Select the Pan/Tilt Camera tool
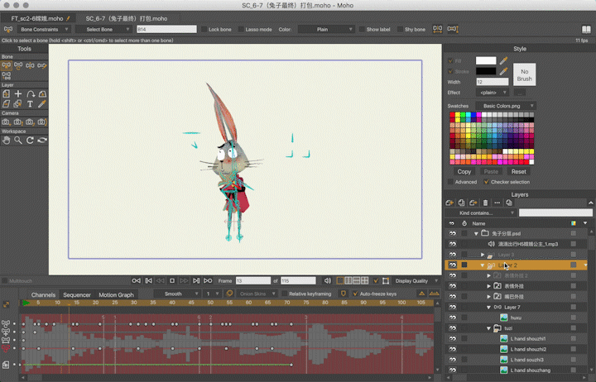 click(x=42, y=122)
